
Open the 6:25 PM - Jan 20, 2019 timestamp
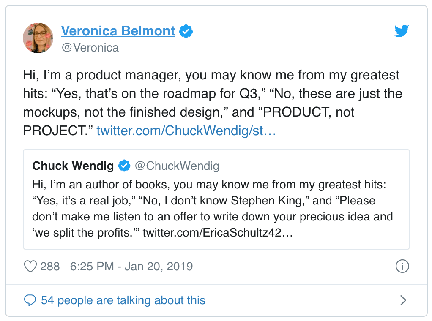pos(131,267)
